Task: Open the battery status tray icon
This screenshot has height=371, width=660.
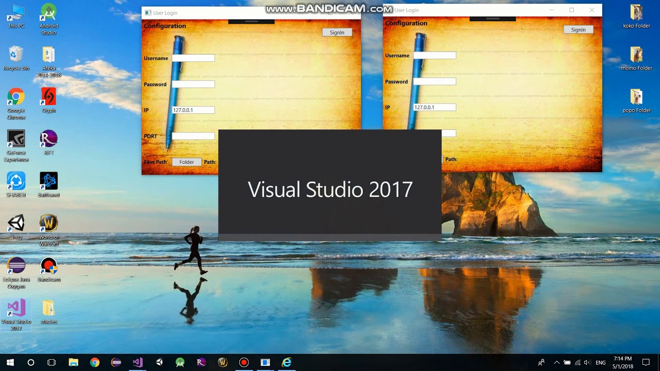Action: click(x=567, y=362)
